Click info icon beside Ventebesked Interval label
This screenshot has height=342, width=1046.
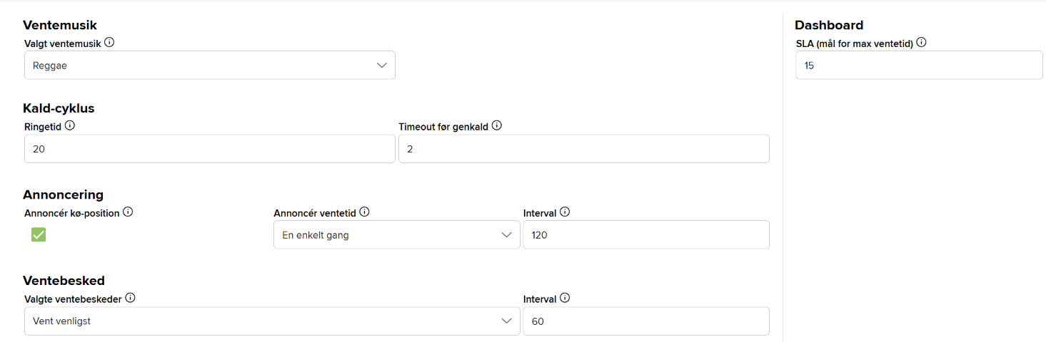(565, 298)
